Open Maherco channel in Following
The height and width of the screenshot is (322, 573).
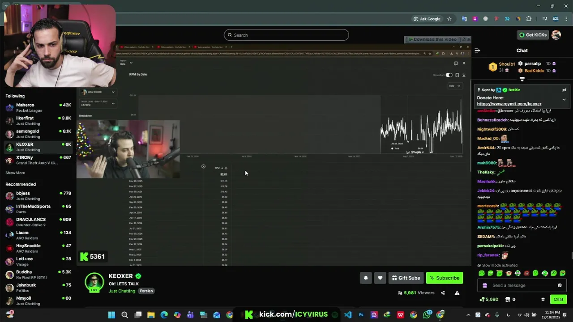[38, 107]
